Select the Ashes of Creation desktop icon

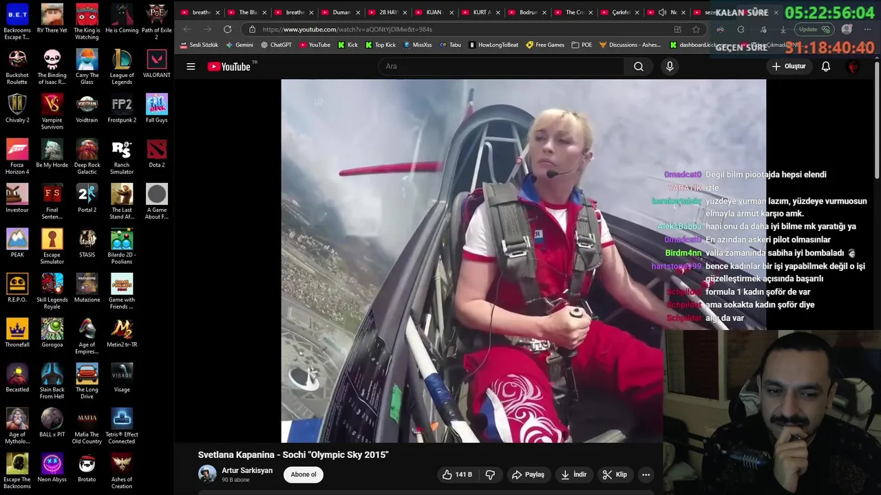[122, 471]
